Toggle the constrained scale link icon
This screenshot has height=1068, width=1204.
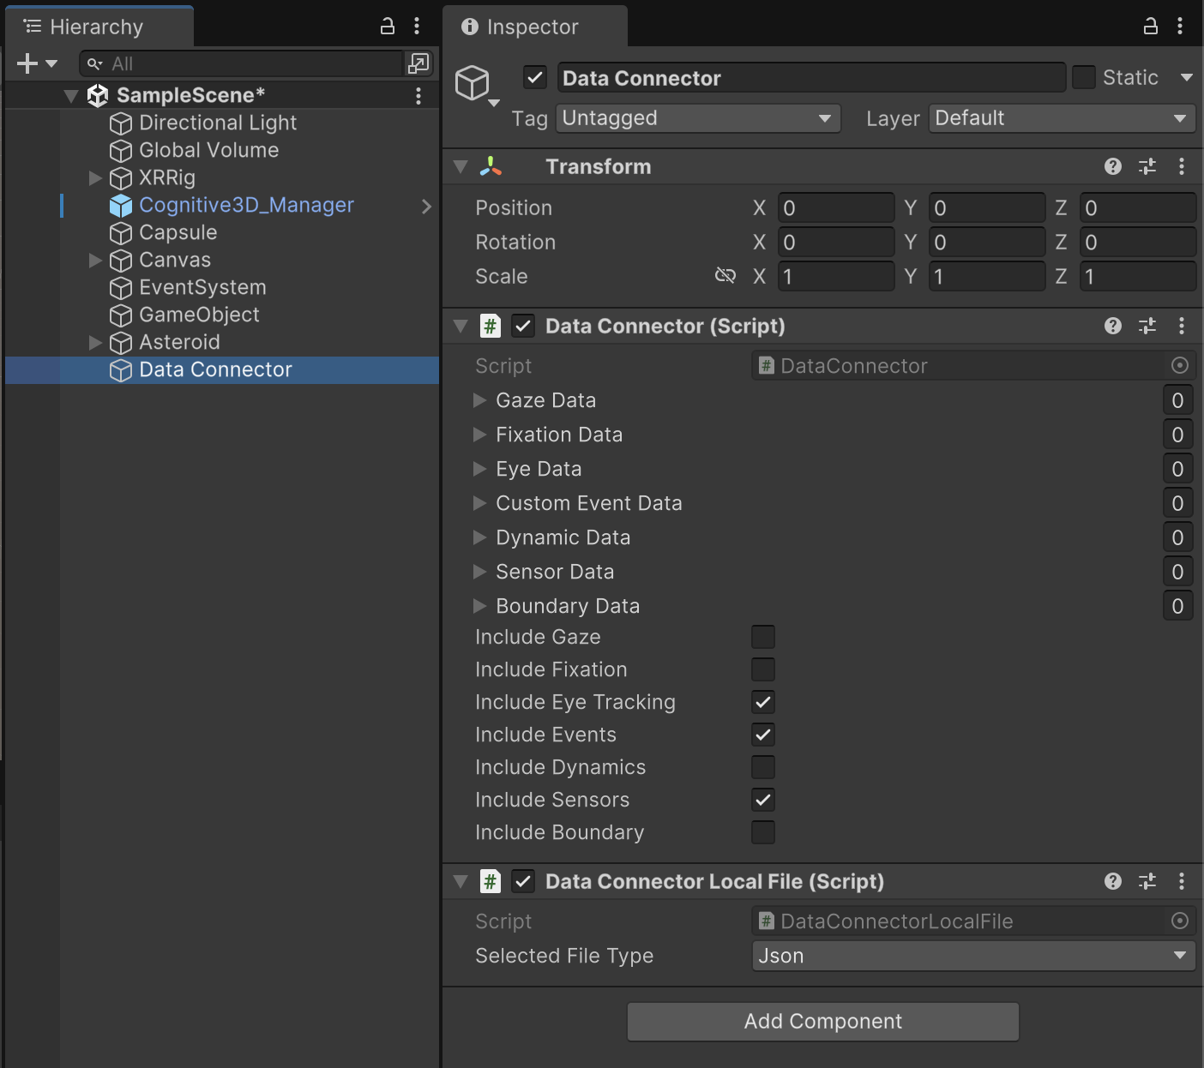click(x=725, y=275)
